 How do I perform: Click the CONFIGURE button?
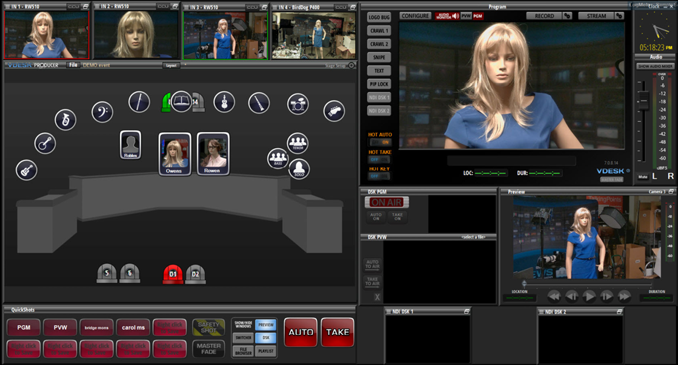coord(415,16)
